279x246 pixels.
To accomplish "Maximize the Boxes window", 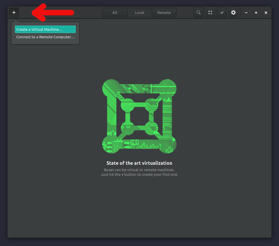I will tap(256, 13).
